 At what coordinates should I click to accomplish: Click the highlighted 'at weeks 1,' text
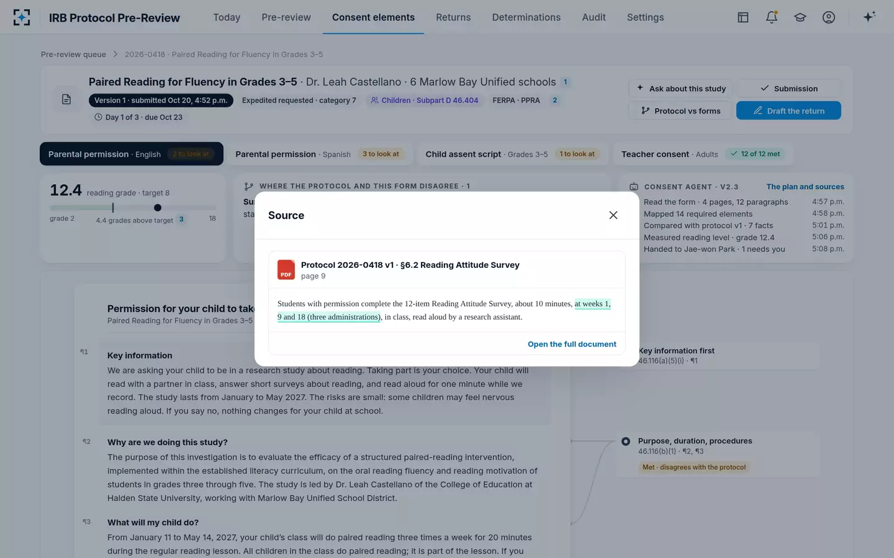592,304
